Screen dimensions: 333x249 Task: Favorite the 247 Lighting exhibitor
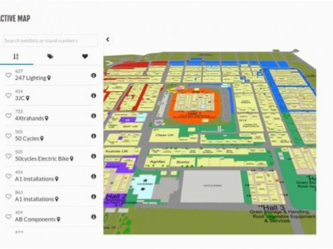(8, 75)
